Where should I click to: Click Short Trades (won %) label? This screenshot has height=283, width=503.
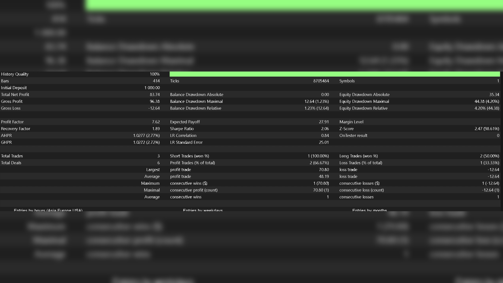(x=189, y=156)
